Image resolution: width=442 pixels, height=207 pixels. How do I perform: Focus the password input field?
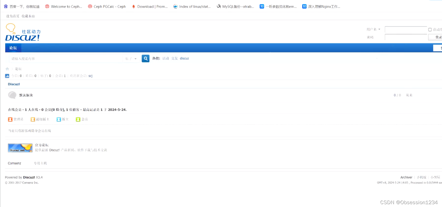[406, 37]
